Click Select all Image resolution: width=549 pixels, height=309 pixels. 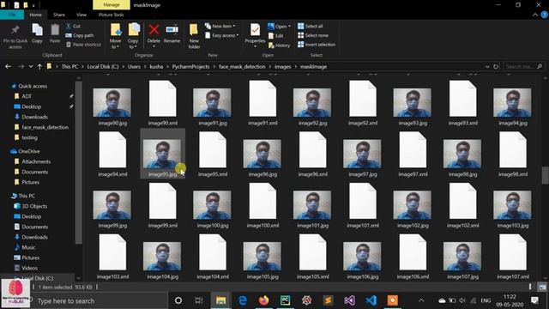pyautogui.click(x=311, y=27)
